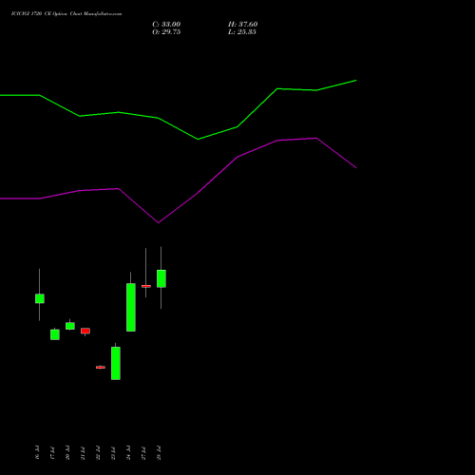Click the last green candle above 28 Jul
This screenshot has width=475, height=475.
(161, 278)
